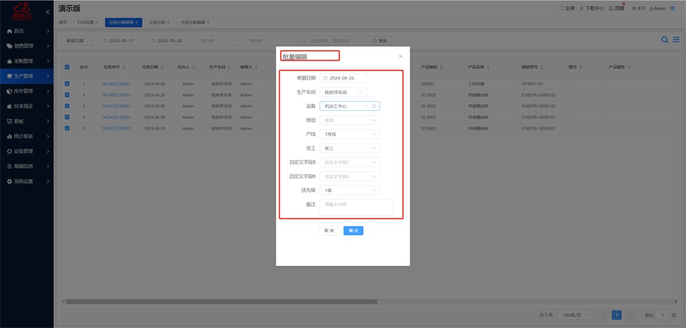This screenshot has height=328, width=686.
Task: Expand 销售管理 in sidebar
Action: tap(27, 46)
